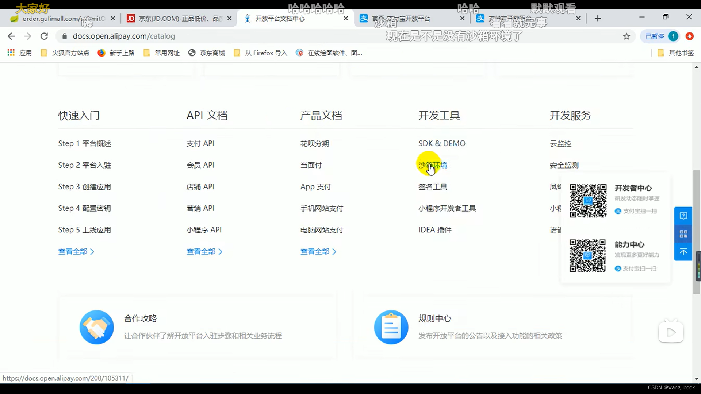Click the red browser update icon

[x=689, y=36]
